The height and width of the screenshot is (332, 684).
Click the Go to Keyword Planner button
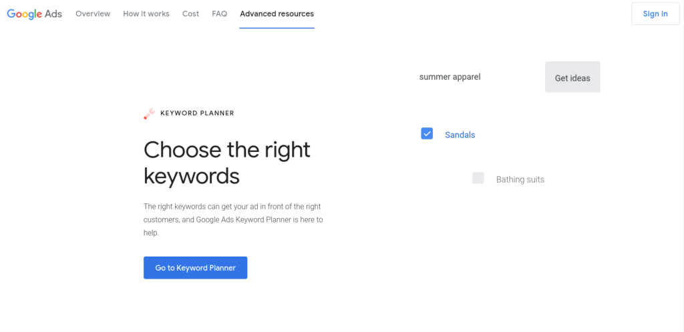pyautogui.click(x=195, y=268)
